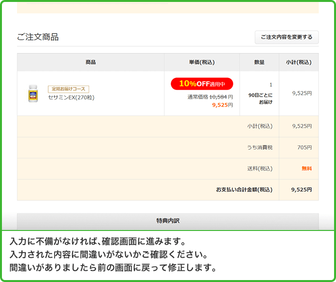
Task: Select the 定期お届けコース label badge
Action: 68,89
